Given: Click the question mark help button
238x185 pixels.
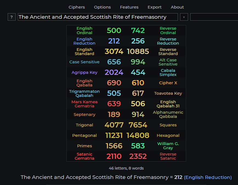Looking at the screenshot, I should pos(12,17).
